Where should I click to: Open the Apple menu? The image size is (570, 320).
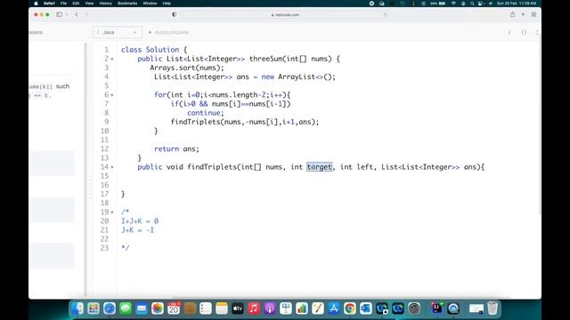click(x=36, y=4)
